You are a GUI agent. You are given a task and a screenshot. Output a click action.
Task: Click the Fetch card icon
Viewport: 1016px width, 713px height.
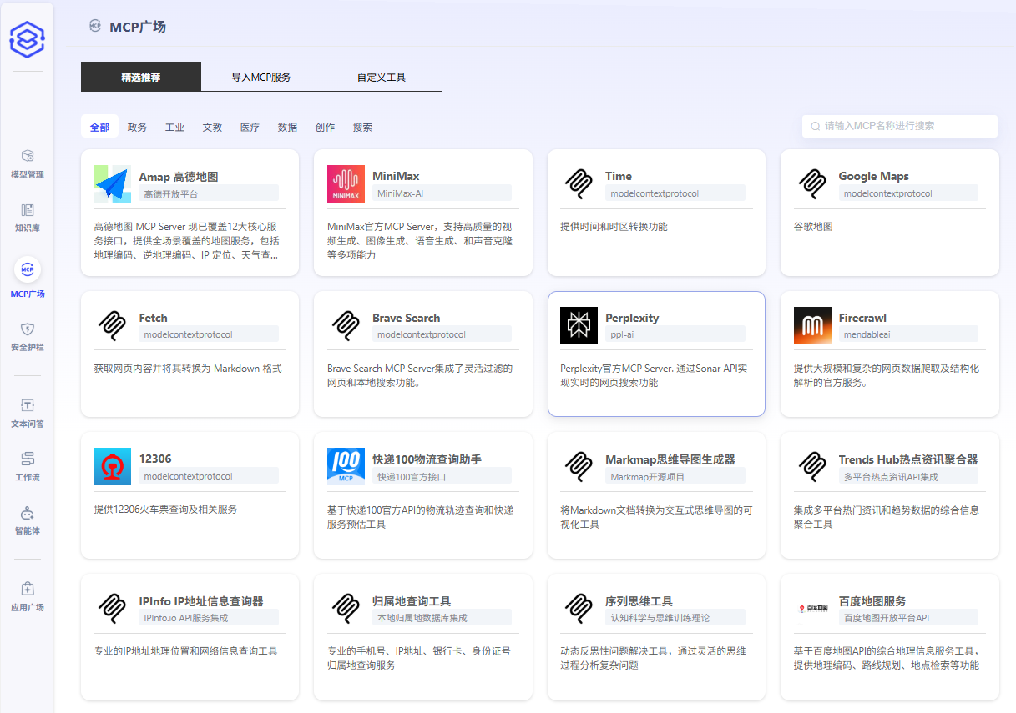[112, 325]
